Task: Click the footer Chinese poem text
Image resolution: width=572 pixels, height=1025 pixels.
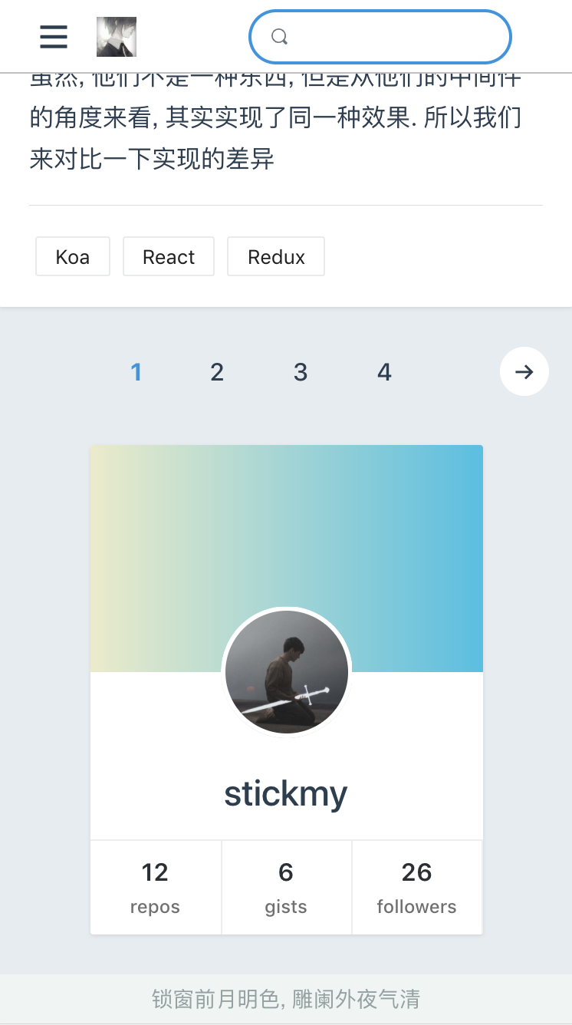Action: click(x=286, y=999)
